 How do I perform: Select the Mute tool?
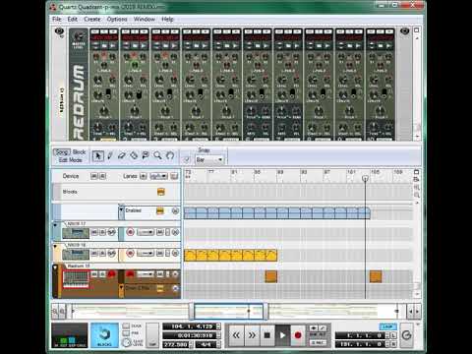(146, 155)
